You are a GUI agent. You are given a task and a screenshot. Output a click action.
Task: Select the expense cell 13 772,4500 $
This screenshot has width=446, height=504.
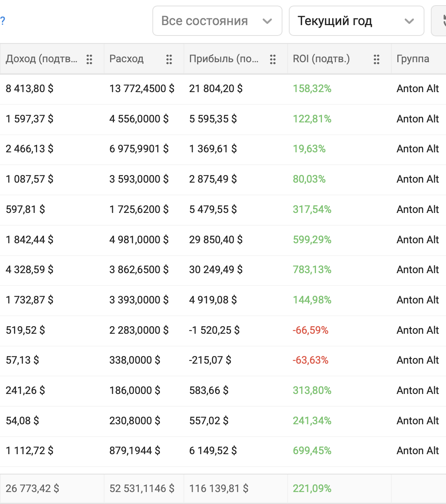pyautogui.click(x=142, y=89)
